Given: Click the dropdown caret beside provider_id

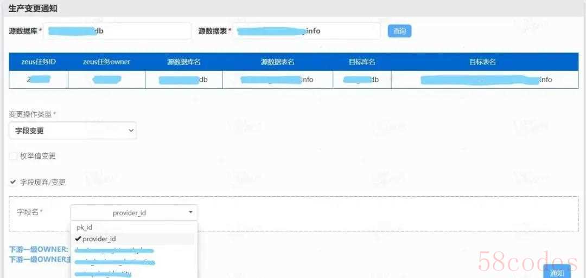Looking at the screenshot, I should pyautogui.click(x=190, y=212).
